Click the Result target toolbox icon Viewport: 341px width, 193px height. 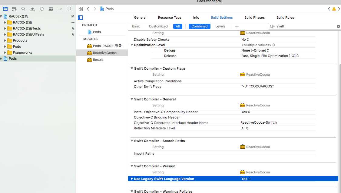(x=89, y=60)
